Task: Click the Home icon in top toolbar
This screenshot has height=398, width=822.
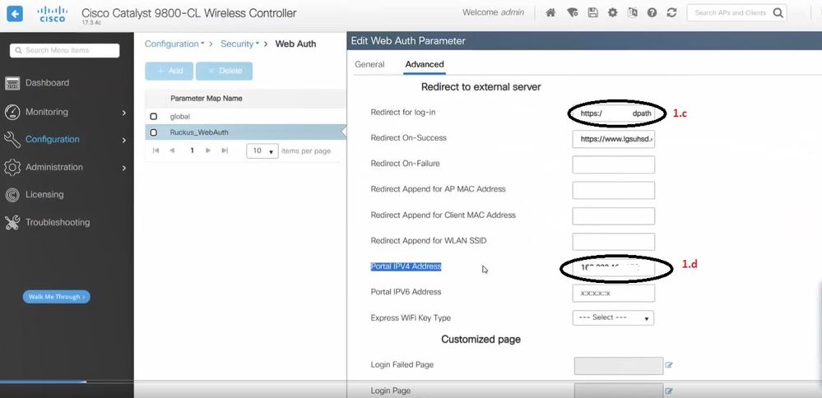Action: (551, 13)
